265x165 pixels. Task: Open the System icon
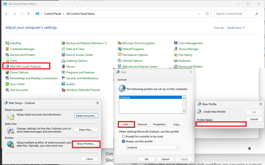point(63,84)
